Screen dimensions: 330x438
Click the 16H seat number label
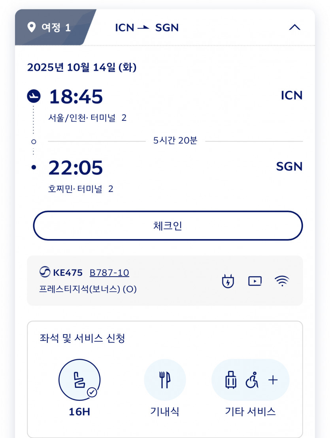tap(79, 412)
